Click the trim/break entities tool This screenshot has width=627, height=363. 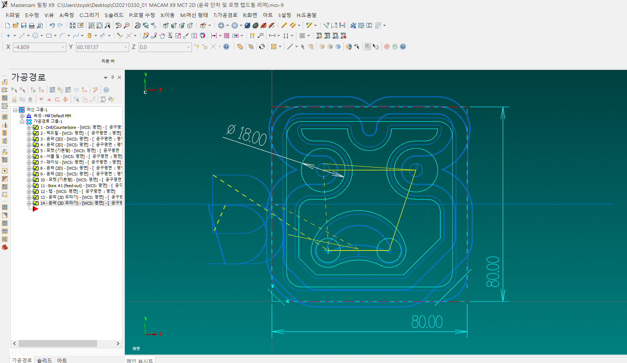coord(120,36)
